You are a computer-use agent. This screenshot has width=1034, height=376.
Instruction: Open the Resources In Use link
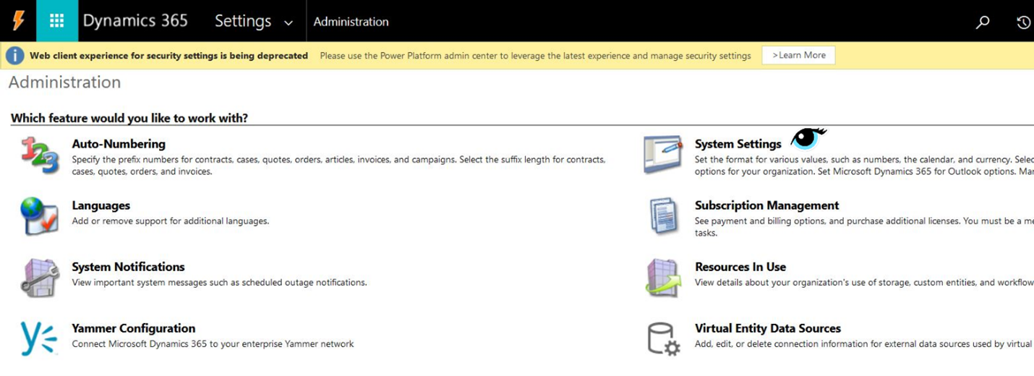click(740, 267)
